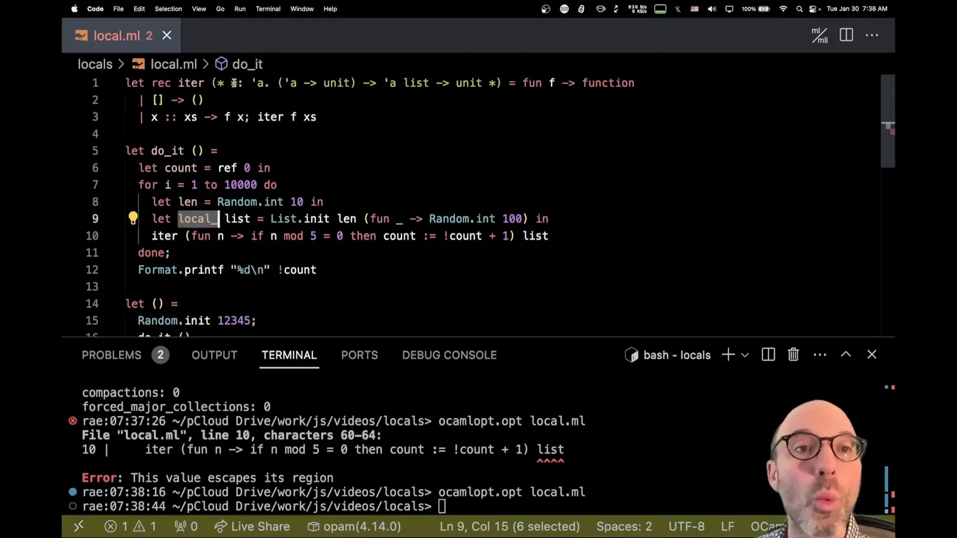Open the terminal launch profile dropdown chevron
This screenshot has width=957, height=538.
(745, 355)
